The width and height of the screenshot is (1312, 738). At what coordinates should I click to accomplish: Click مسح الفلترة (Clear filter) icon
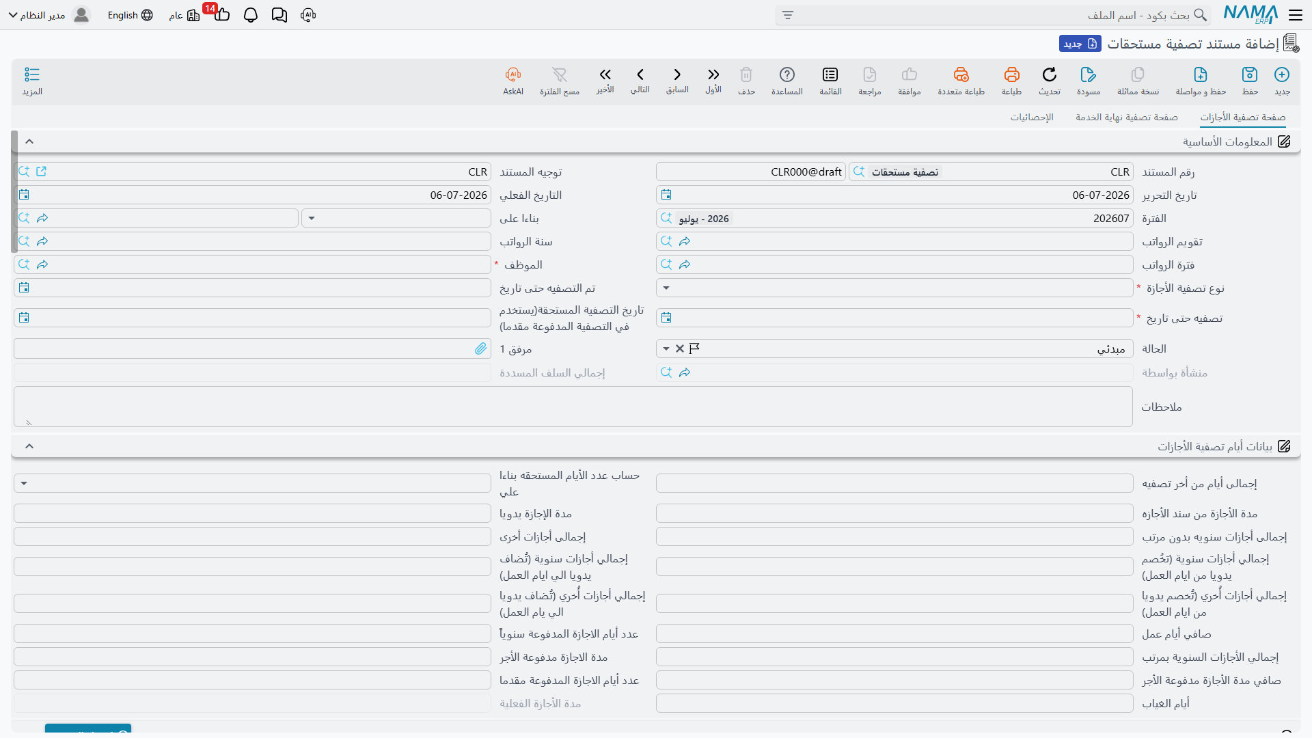(560, 74)
